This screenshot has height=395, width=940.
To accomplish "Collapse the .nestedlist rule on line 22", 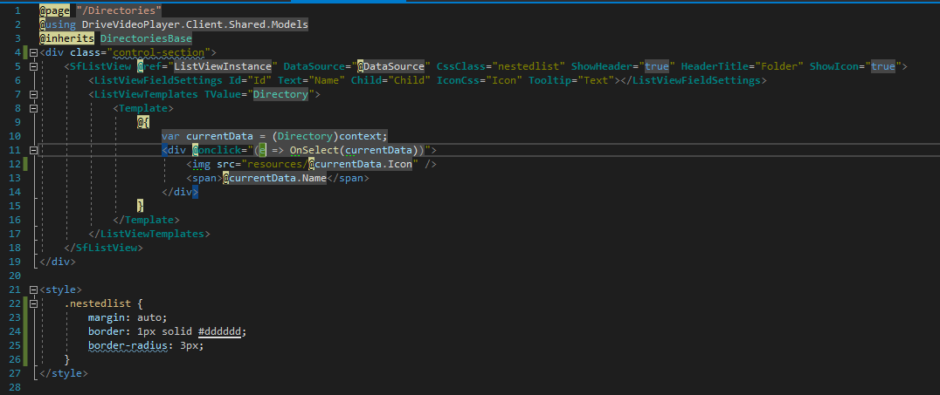I will click(x=33, y=303).
